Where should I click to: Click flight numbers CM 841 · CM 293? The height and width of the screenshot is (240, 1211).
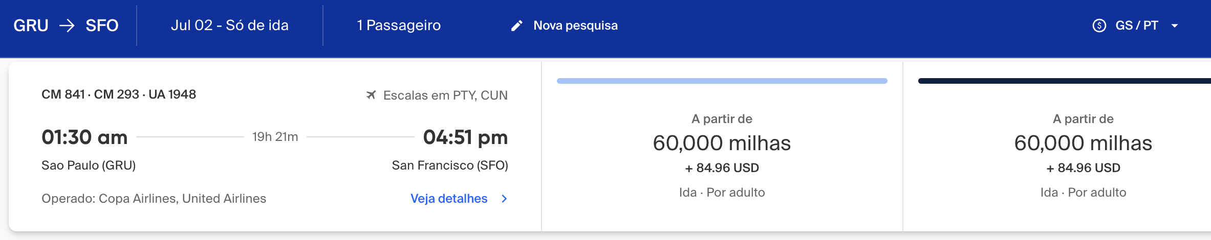pos(90,94)
